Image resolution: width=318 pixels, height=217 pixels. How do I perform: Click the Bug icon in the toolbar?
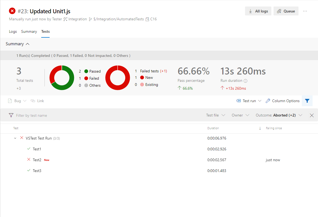[x=10, y=101]
